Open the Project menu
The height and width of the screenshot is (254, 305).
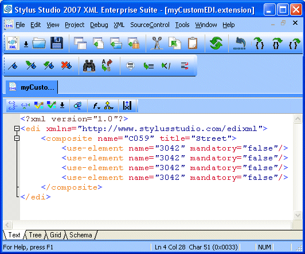coord(75,25)
